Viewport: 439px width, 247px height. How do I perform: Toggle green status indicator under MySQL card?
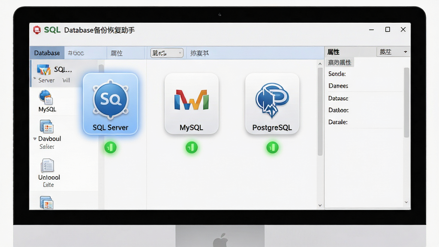click(x=192, y=148)
